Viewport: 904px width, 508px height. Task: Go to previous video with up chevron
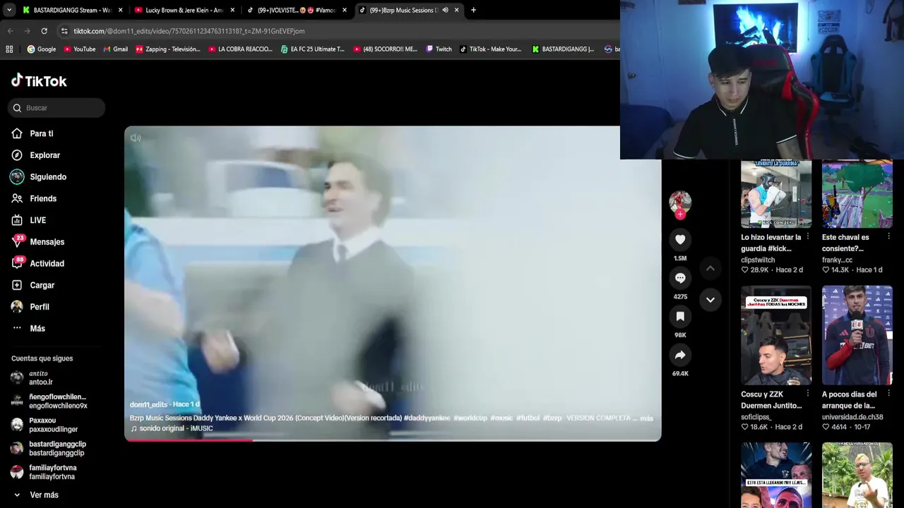point(710,268)
